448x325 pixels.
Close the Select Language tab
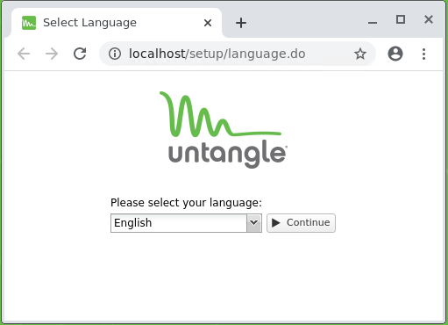[208, 23]
